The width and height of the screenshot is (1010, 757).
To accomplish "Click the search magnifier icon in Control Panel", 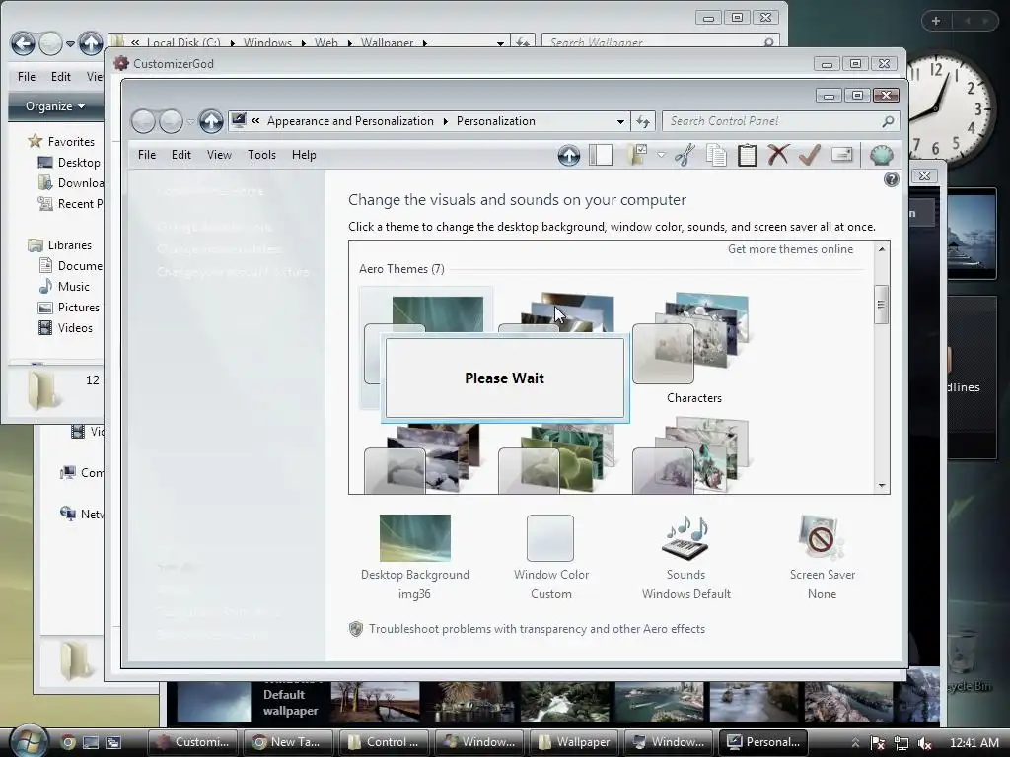I will pyautogui.click(x=888, y=121).
